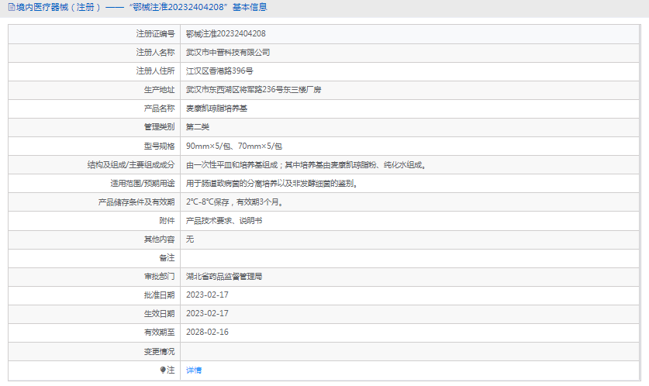
Task: Select product name 麦康凯琼脂培养基
Action: click(x=216, y=109)
